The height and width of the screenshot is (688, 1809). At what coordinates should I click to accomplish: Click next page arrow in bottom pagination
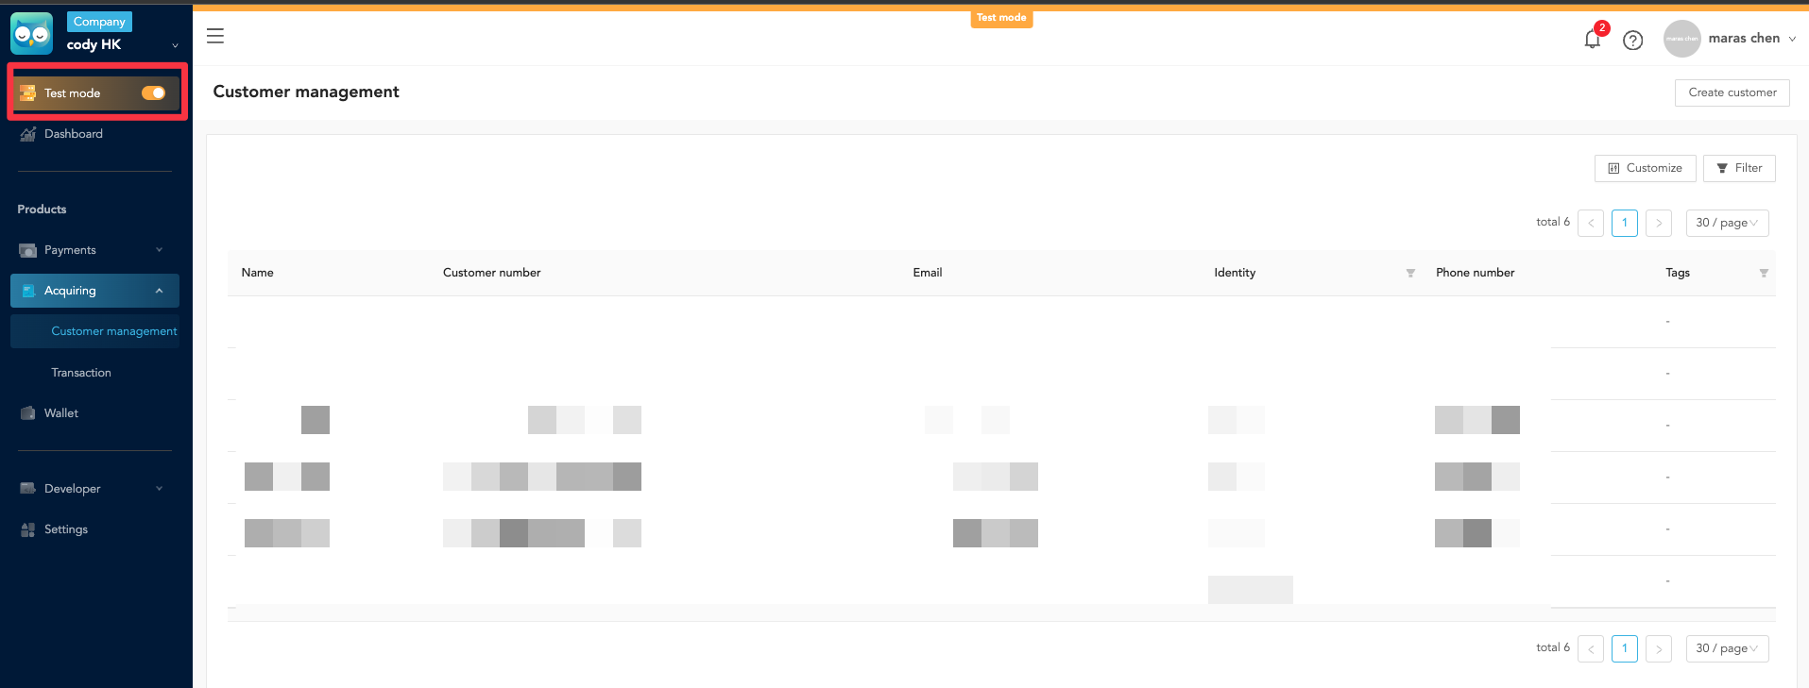(1659, 648)
